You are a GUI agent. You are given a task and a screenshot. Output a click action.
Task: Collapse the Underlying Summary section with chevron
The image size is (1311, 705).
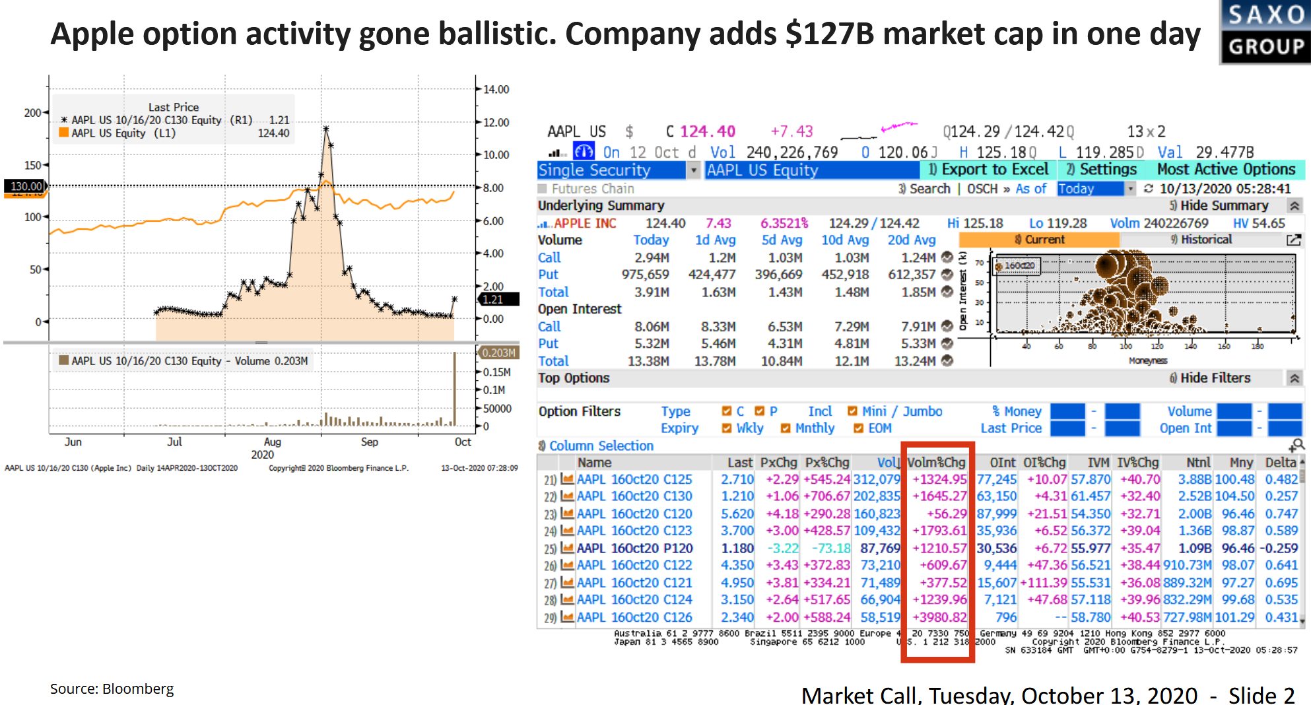[1294, 206]
